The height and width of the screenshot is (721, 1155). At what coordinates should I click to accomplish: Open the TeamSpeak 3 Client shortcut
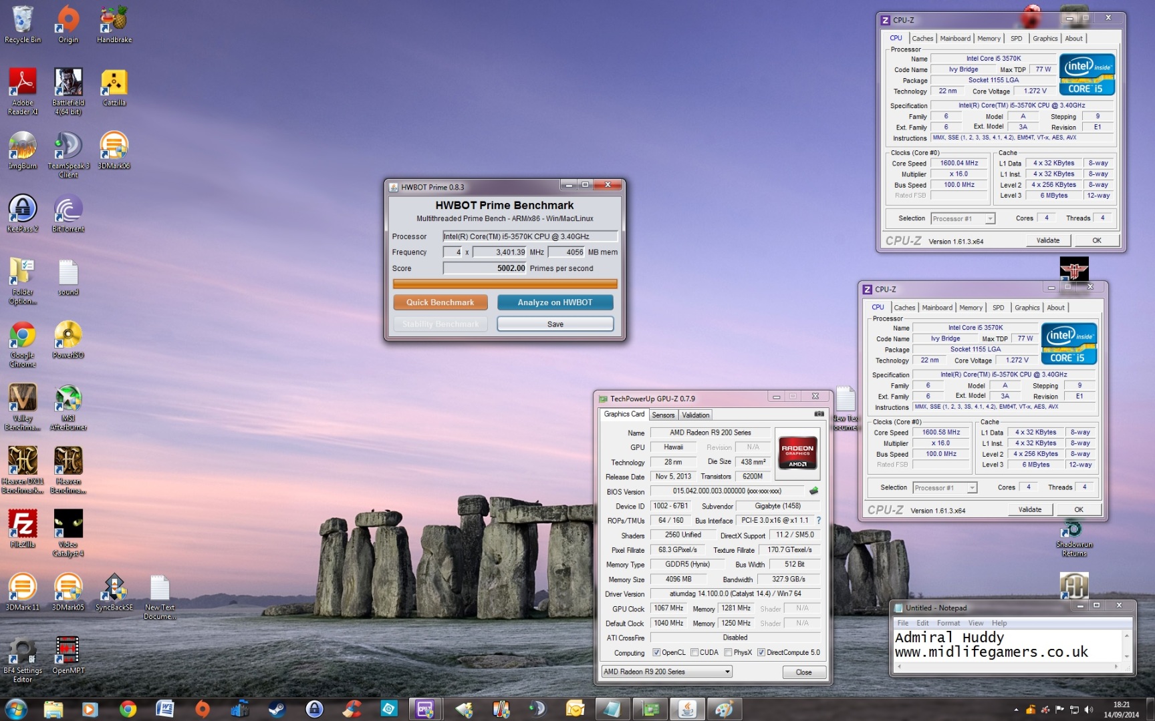point(68,155)
